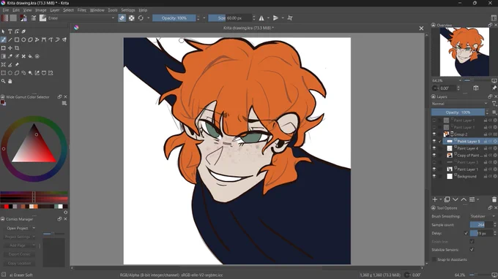This screenshot has width=498, height=279.
Task: Open the layer properties menu arrow
Action: [477, 199]
